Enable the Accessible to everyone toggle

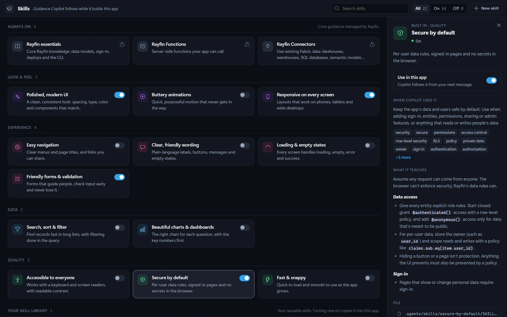[x=119, y=278]
